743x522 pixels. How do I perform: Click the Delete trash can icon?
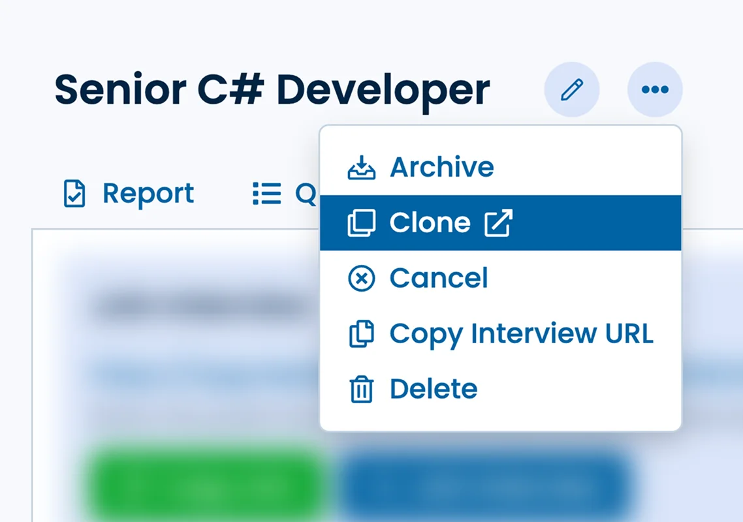(x=361, y=389)
